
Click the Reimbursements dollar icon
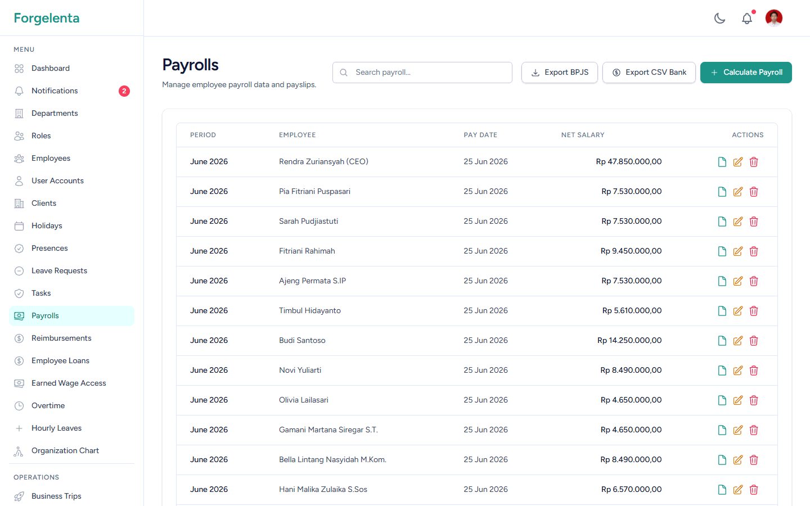tap(19, 338)
